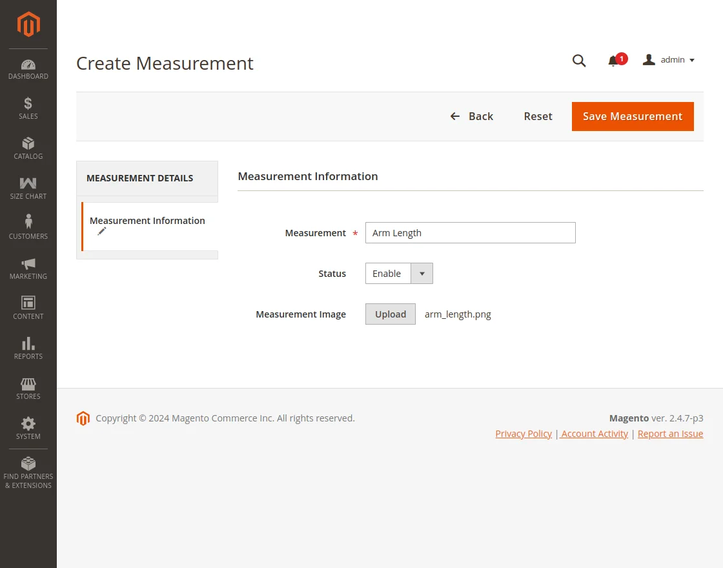
Task: Upload a new measurement image
Action: pos(390,314)
